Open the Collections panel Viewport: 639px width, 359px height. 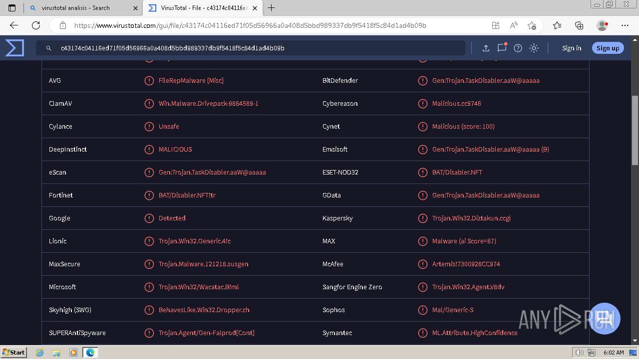coord(579,25)
